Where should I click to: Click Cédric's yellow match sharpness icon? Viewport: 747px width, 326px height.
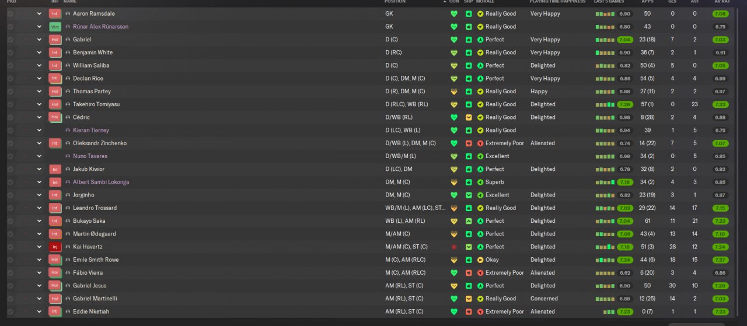[469, 117]
